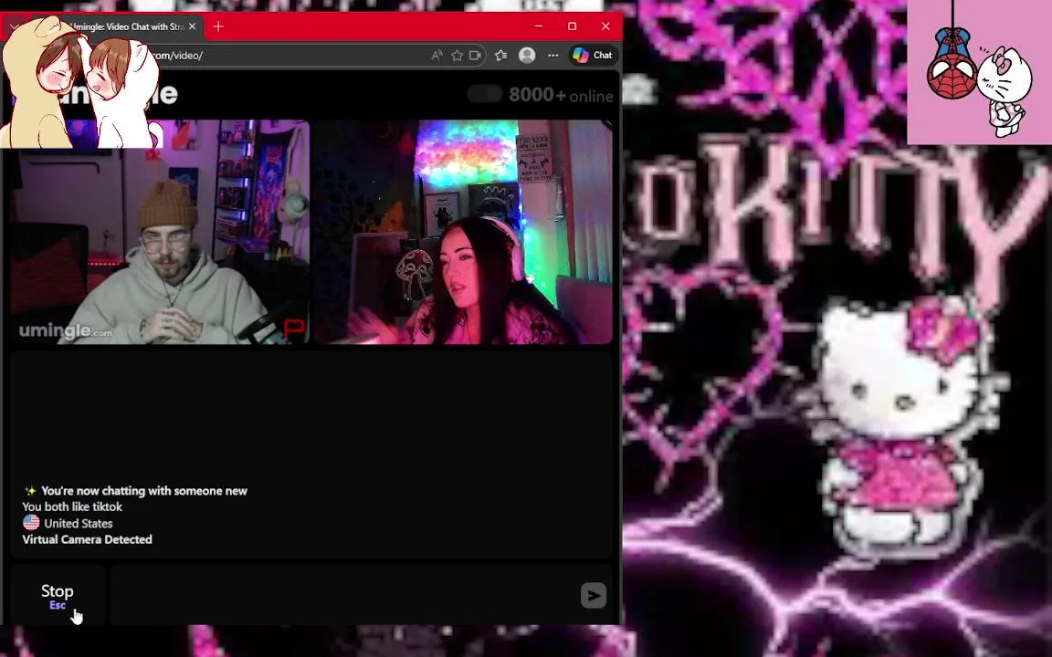Screen dimensions: 1052x657
Task: Click the "8000+ online" counter
Action: (561, 95)
